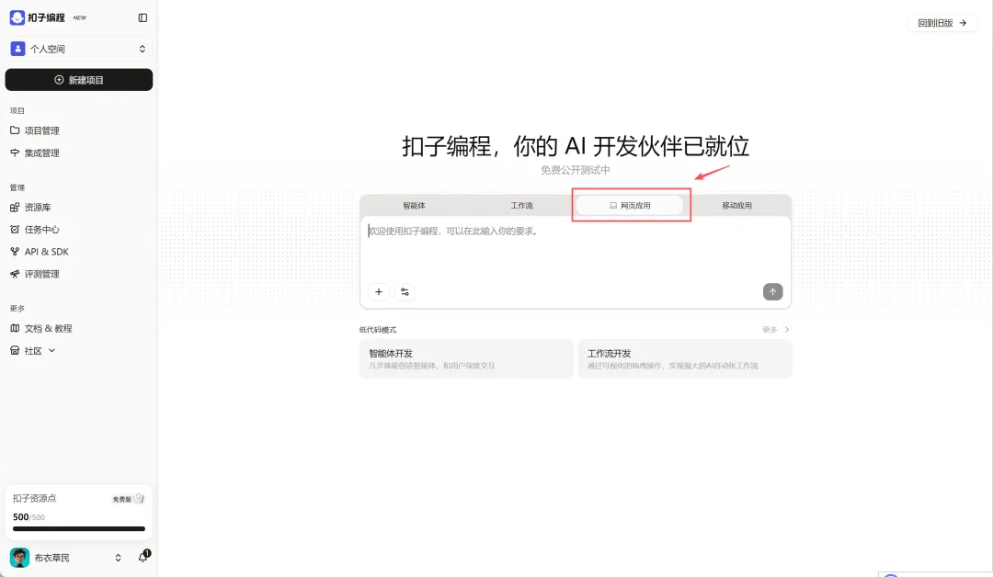
Task: Open the 智能体开发 card
Action: pyautogui.click(x=466, y=358)
